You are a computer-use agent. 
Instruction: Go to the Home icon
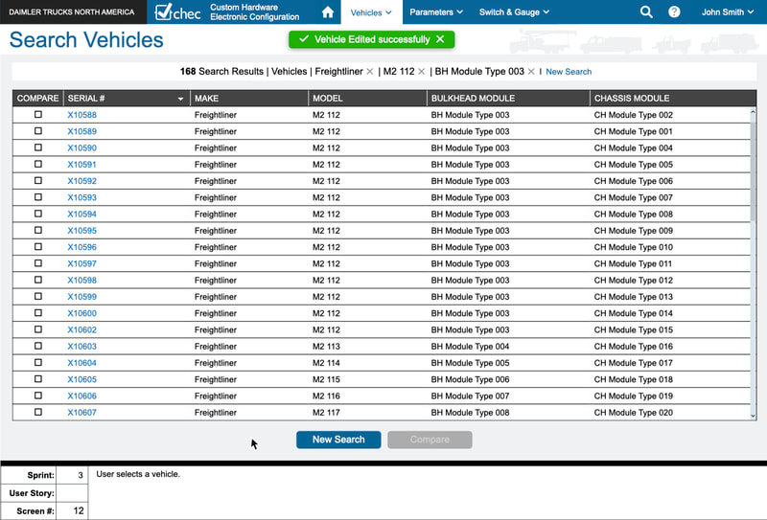point(328,11)
